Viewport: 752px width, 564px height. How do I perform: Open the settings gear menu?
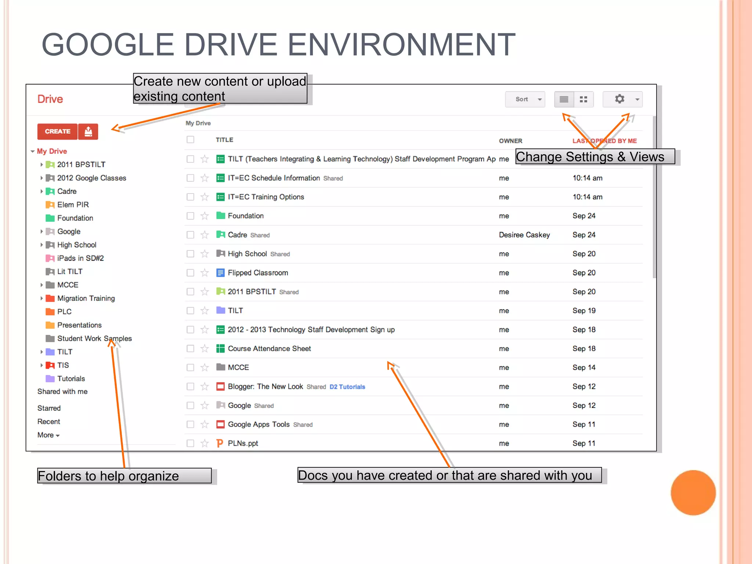[622, 99]
